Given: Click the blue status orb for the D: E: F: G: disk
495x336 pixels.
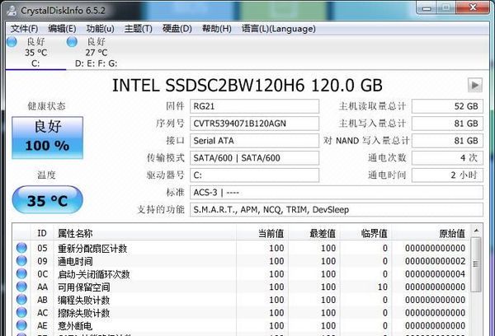Looking at the screenshot, I should click(x=72, y=42).
